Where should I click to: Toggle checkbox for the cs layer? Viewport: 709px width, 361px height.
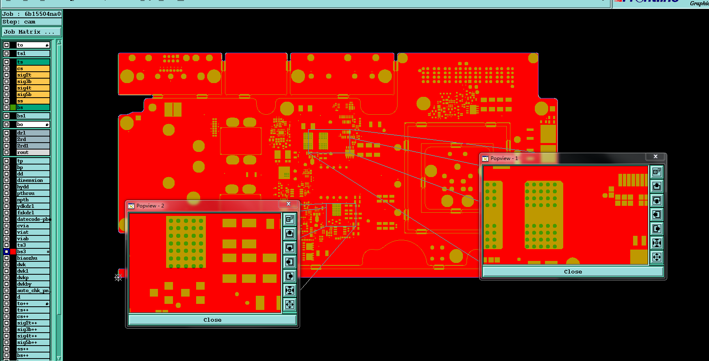coord(6,68)
